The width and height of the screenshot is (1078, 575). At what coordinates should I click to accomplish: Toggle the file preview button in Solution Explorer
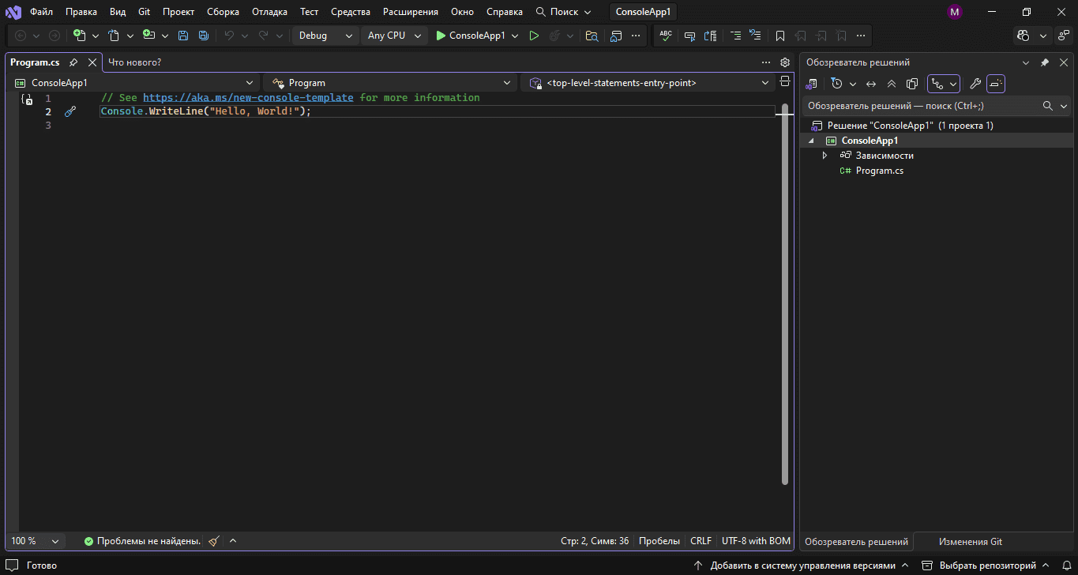tap(996, 84)
